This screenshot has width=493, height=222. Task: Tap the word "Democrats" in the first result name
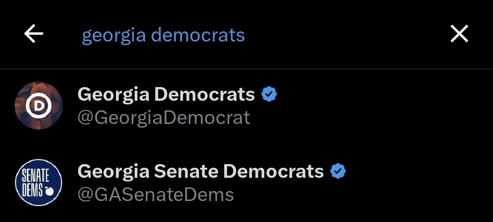tap(205, 94)
